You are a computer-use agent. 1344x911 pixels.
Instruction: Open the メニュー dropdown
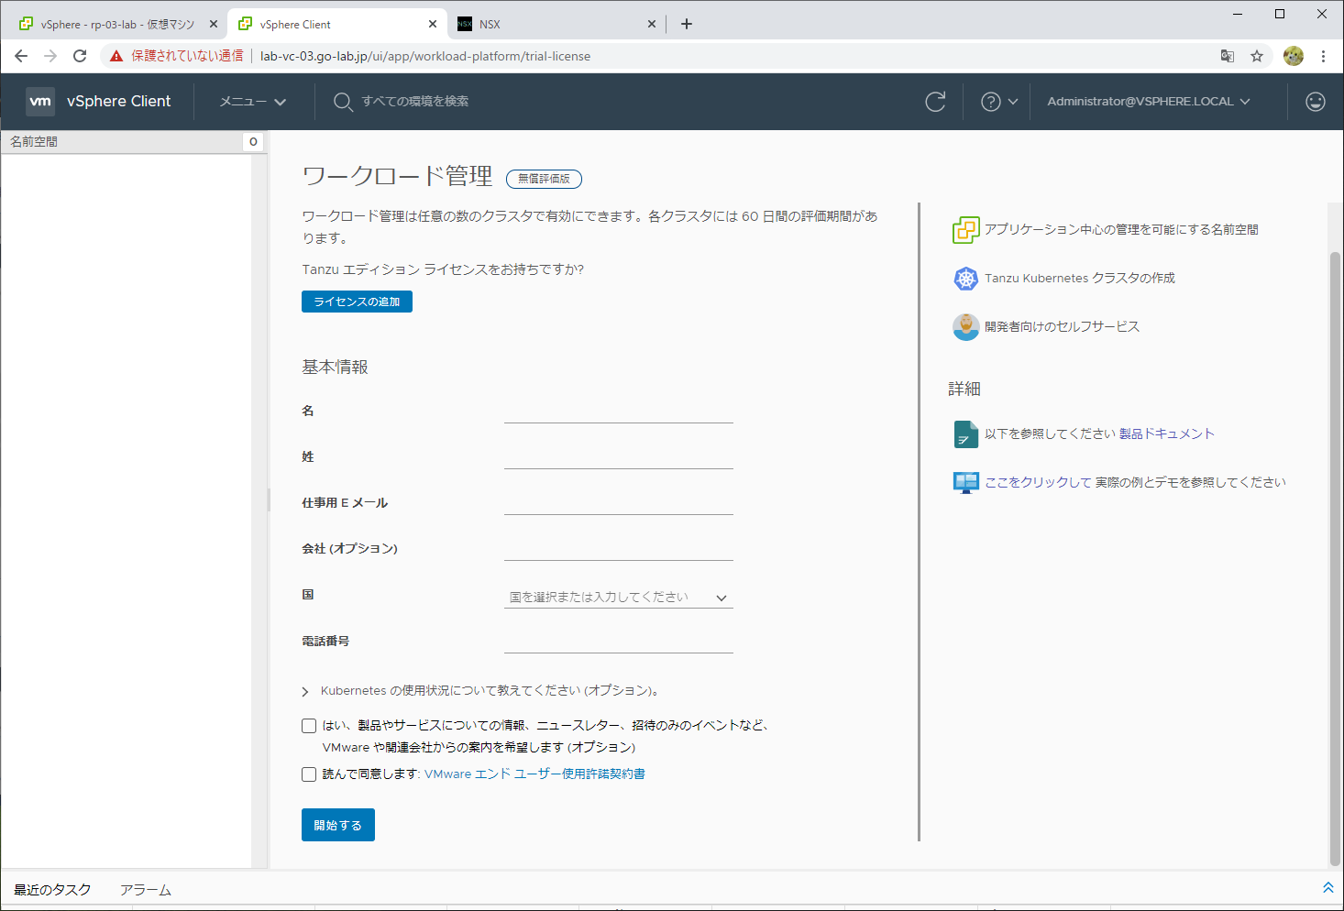[253, 102]
